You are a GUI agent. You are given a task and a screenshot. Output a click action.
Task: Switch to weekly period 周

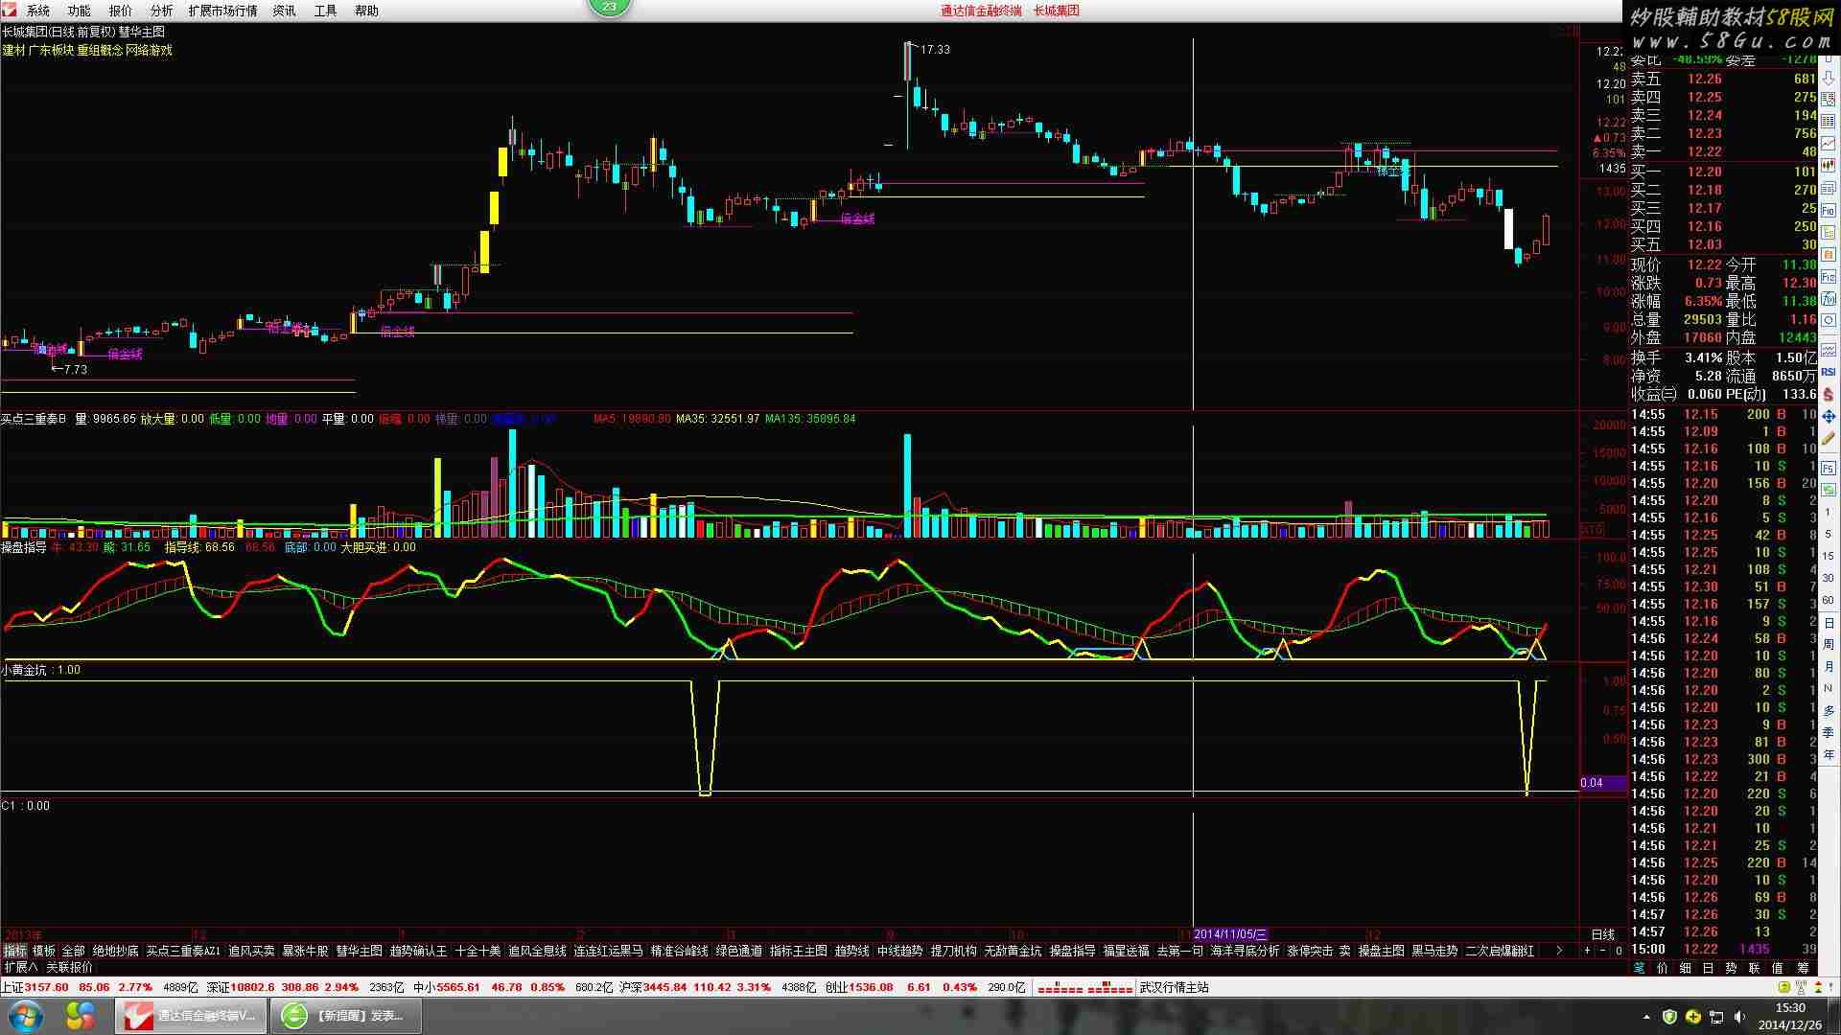pos(1829,644)
